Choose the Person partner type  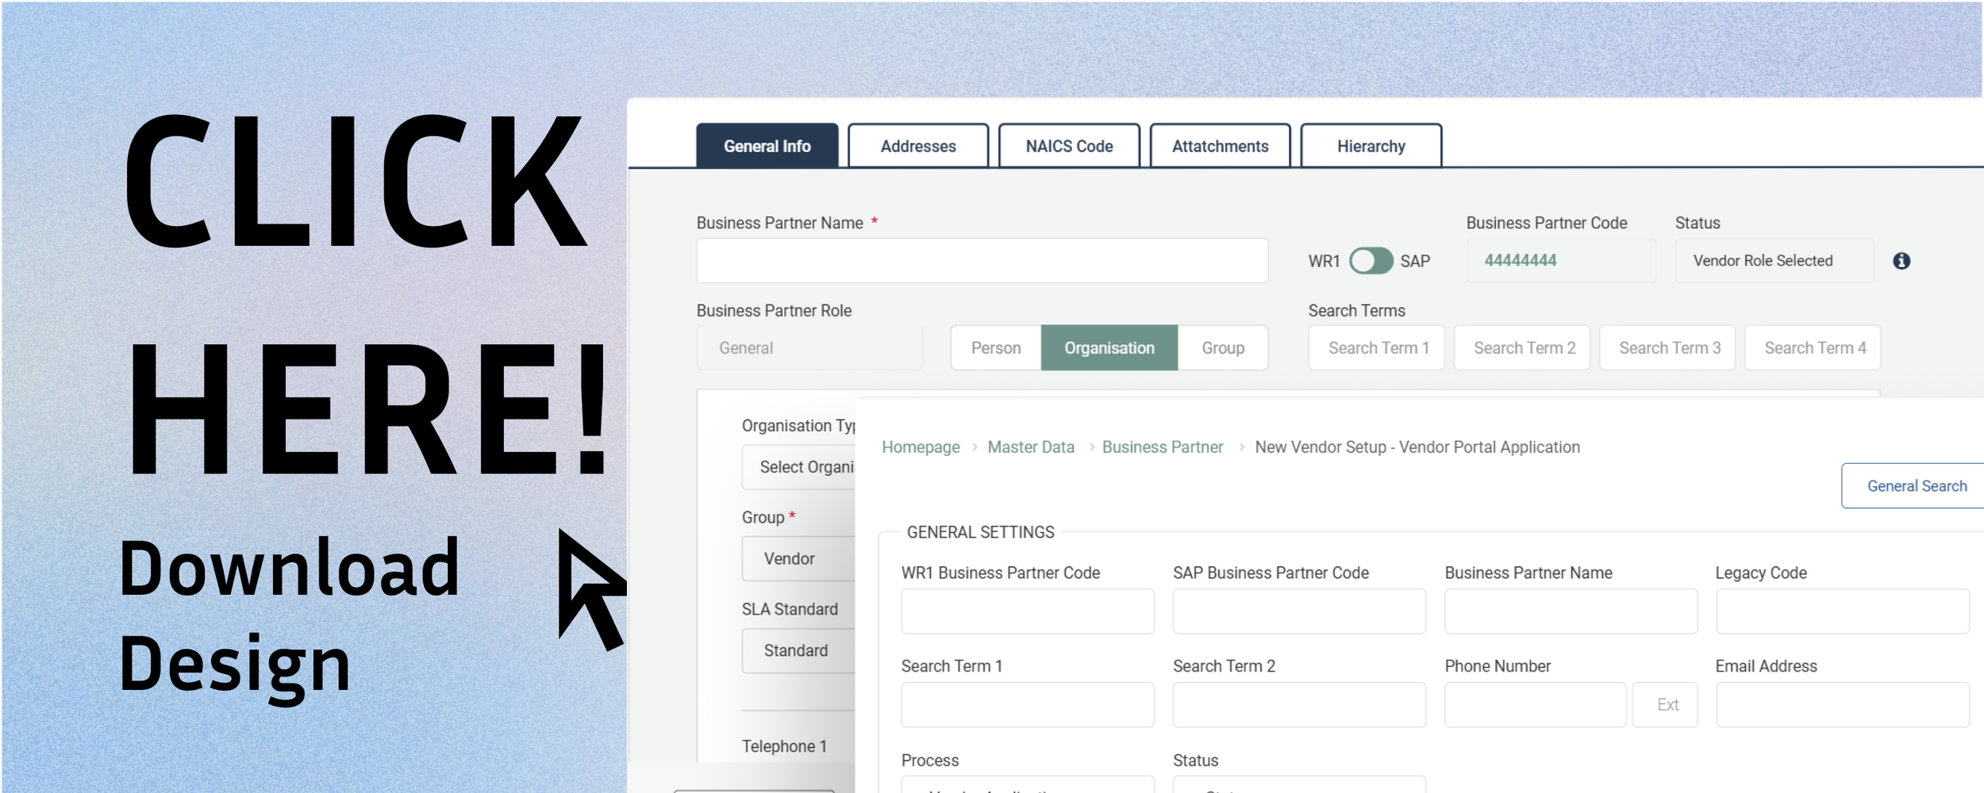coord(996,348)
